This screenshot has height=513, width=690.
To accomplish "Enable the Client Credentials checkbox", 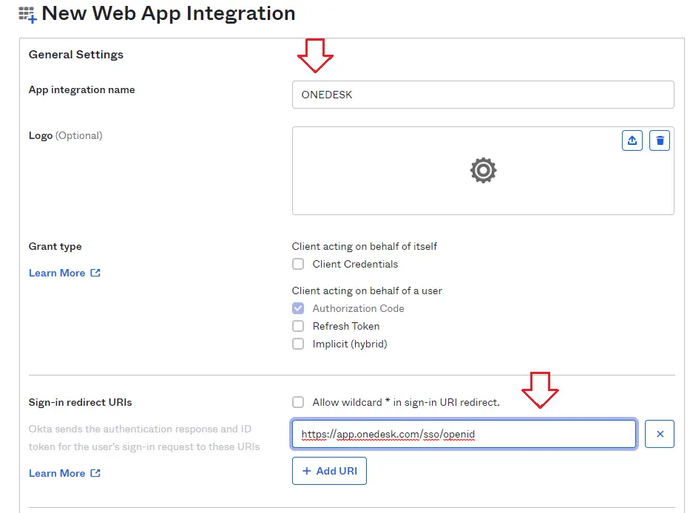I will tap(298, 264).
